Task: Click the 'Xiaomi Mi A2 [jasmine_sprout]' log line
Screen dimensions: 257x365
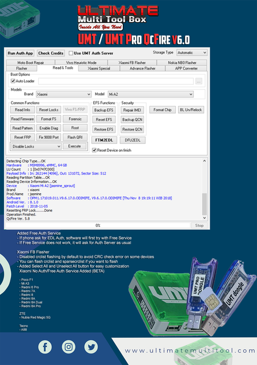Action: click(40, 186)
